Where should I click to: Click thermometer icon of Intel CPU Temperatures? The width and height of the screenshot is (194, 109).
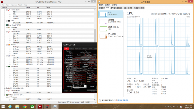9,31
